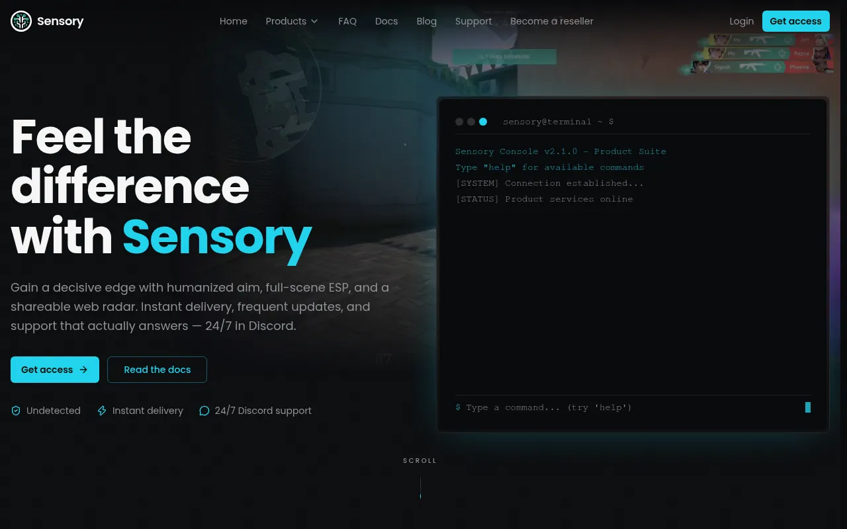Click the Gain a decisive edge paragraph
Image resolution: width=847 pixels, height=529 pixels.
200,307
